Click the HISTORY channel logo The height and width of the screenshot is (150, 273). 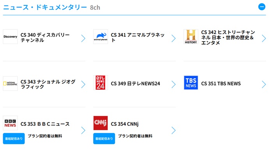coord(191,37)
